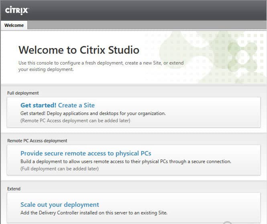Click the 'Full deployment' section label
Viewport: 267px width, 224px height.
point(23,93)
